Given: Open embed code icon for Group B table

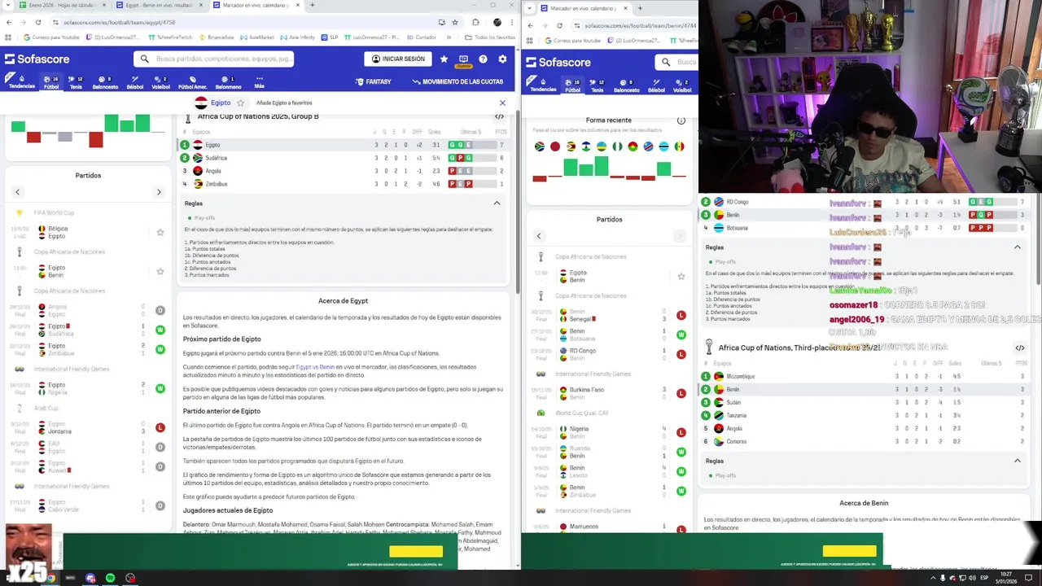Looking at the screenshot, I should click(x=499, y=116).
